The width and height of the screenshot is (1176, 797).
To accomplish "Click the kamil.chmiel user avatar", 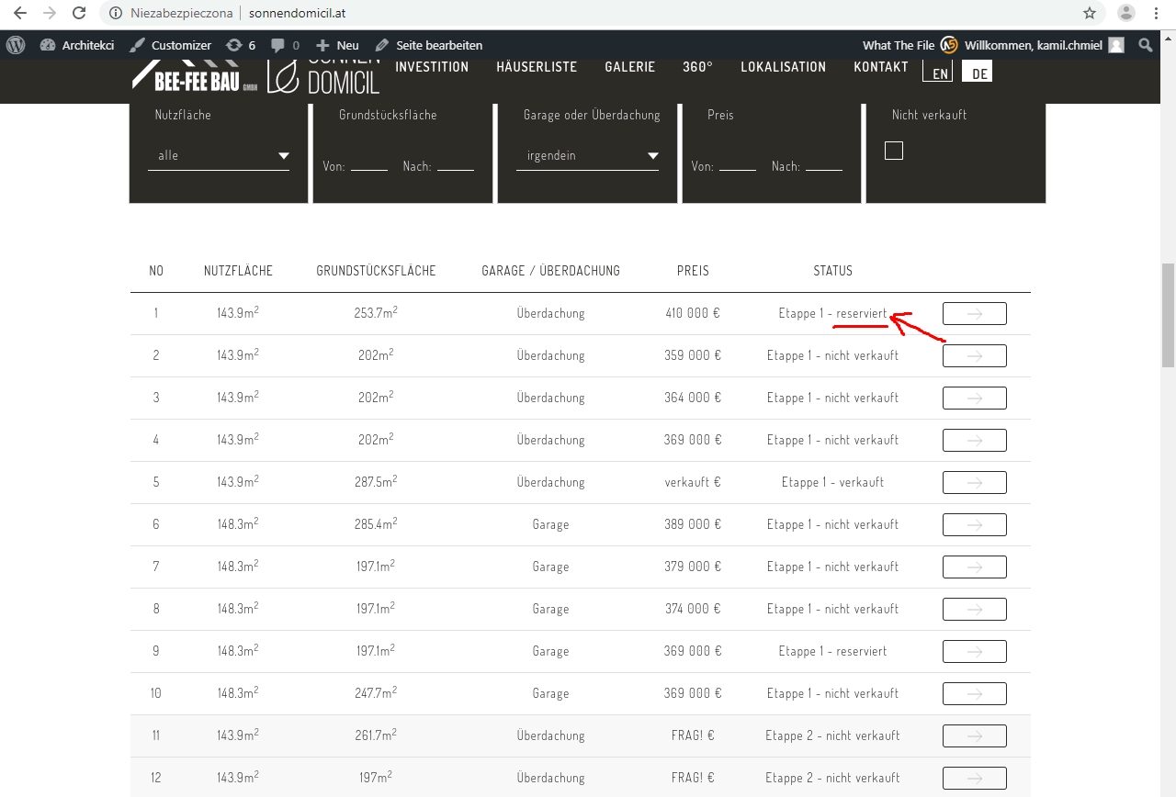I will [x=1115, y=44].
